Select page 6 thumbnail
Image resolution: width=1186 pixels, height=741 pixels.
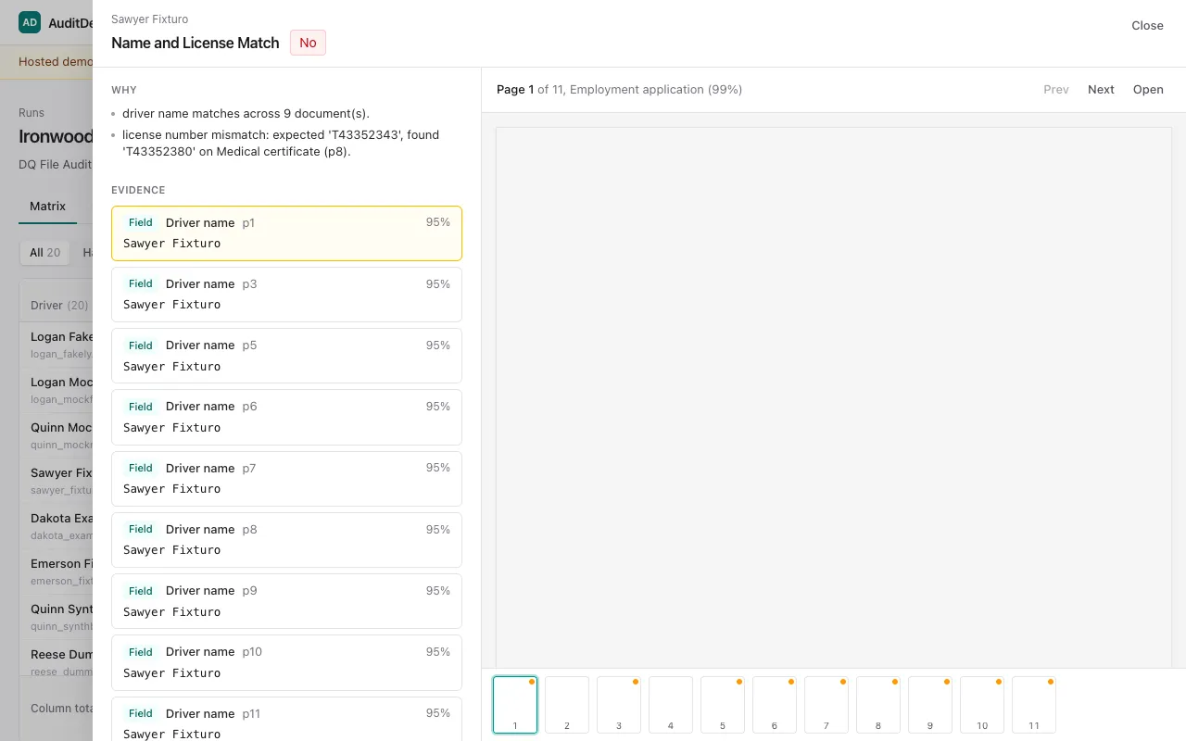click(x=775, y=705)
